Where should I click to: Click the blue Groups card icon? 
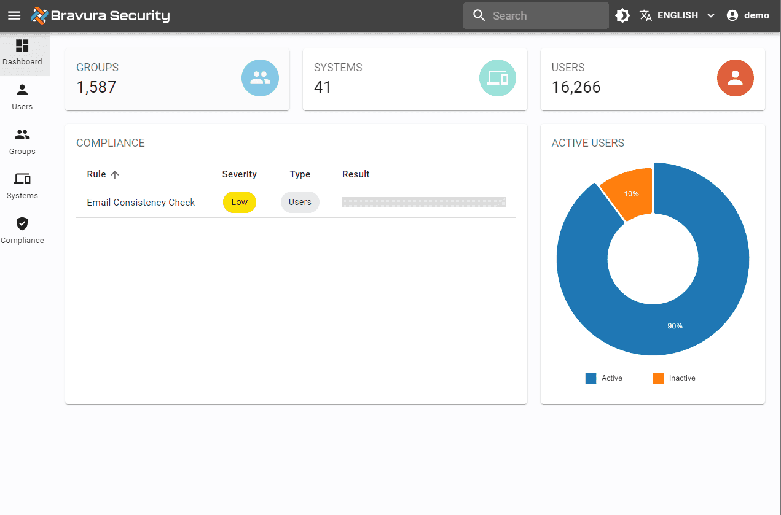(x=260, y=78)
